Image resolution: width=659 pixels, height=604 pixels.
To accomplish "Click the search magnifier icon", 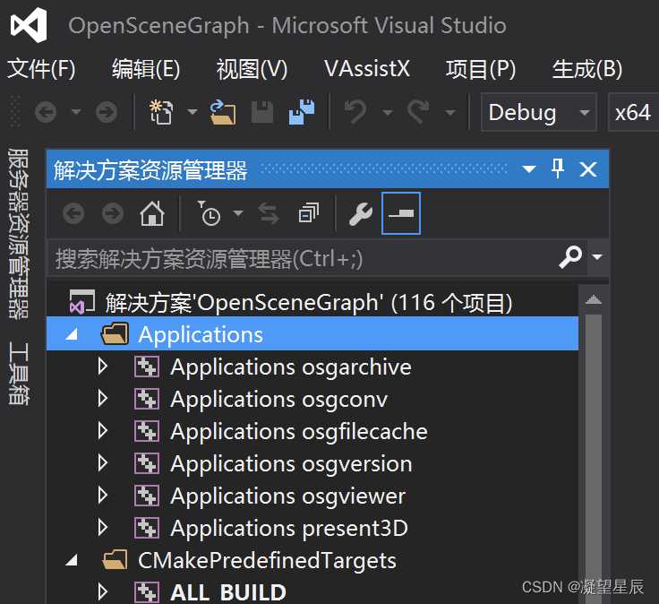I will tap(570, 257).
